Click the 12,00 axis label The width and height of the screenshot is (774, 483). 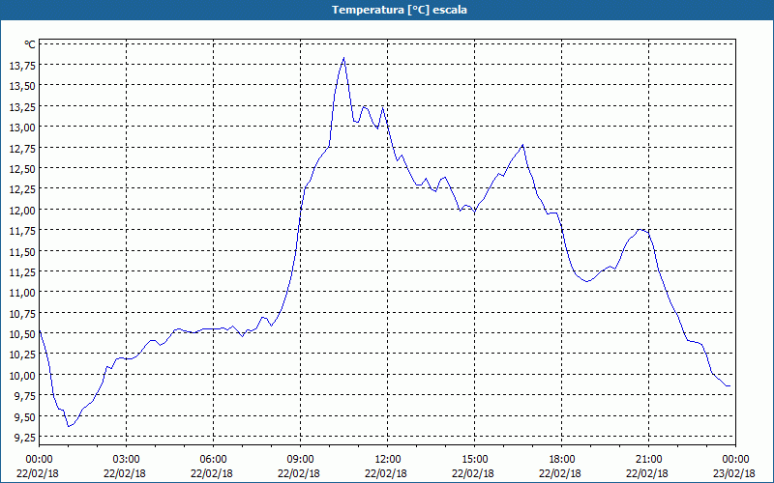[x=22, y=210]
